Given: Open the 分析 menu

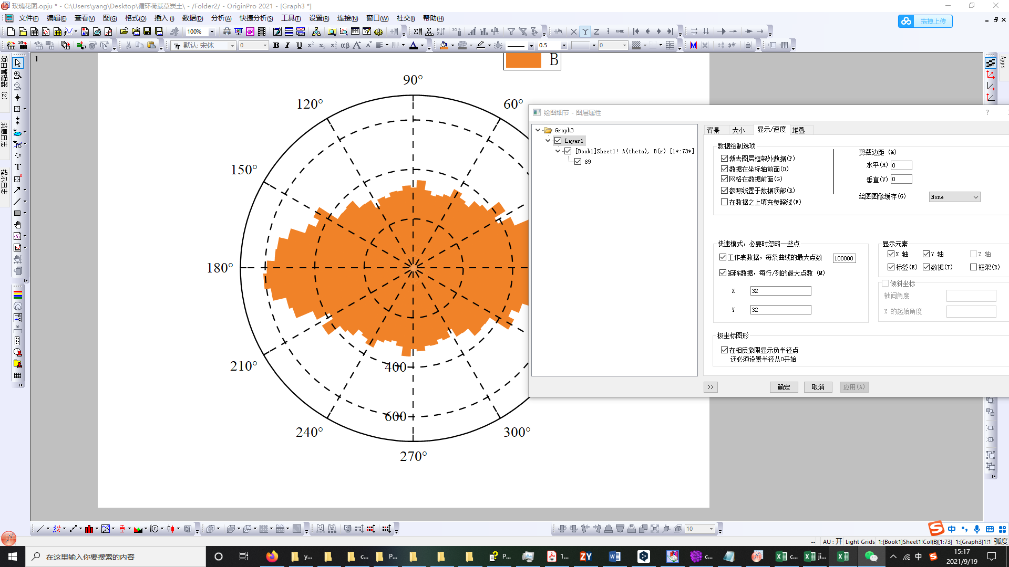Looking at the screenshot, I should tap(221, 18).
